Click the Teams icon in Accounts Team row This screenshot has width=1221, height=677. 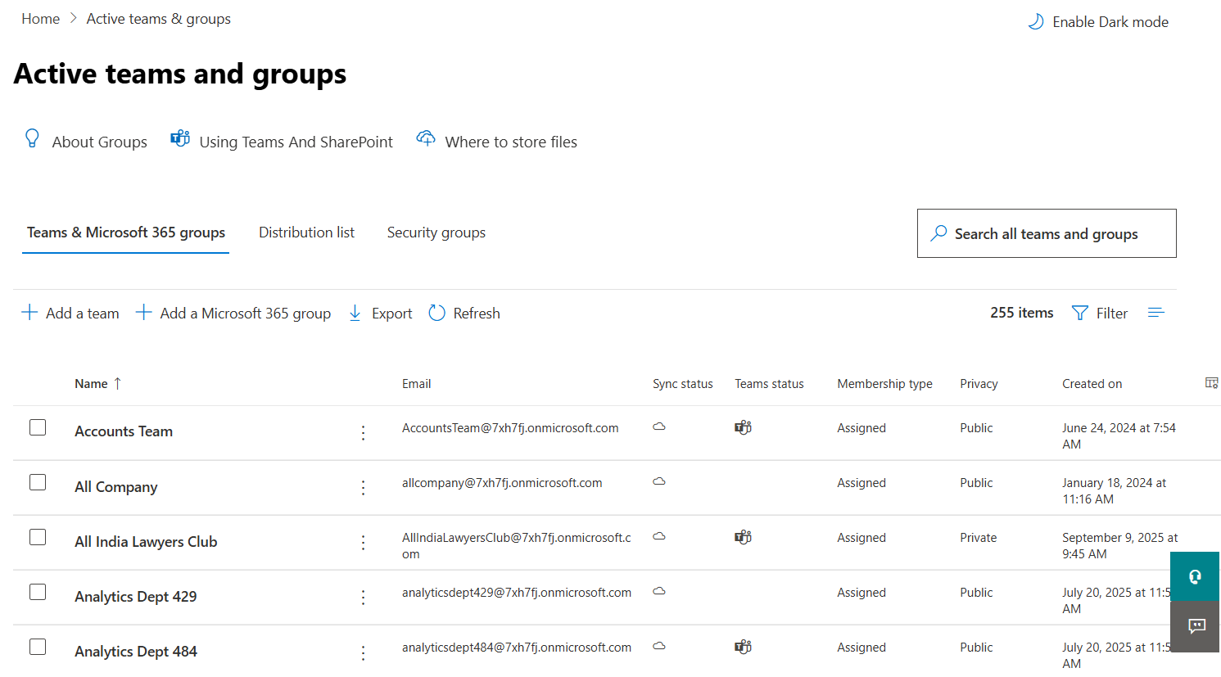[743, 427]
